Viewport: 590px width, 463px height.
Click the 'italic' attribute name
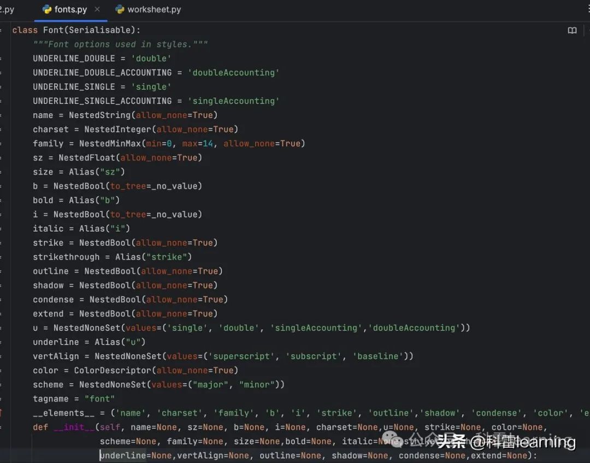(48, 228)
